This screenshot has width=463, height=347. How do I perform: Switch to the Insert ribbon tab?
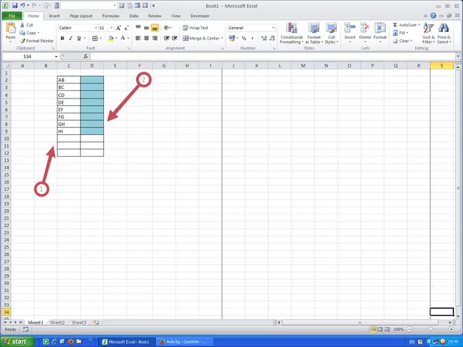tap(55, 16)
